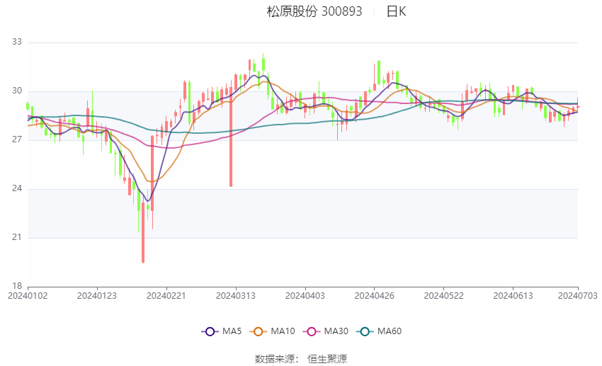Click the x-axis date label 20240426

(x=375, y=296)
